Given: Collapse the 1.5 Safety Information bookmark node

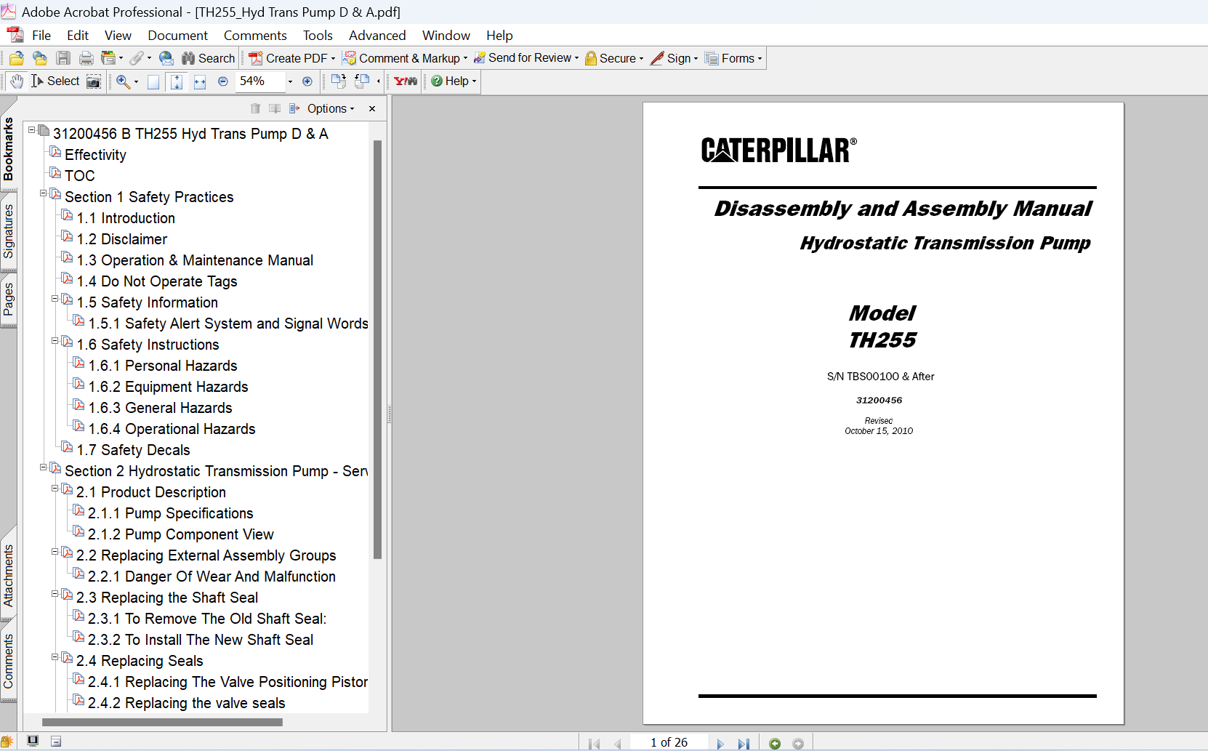Looking at the screenshot, I should [x=55, y=299].
